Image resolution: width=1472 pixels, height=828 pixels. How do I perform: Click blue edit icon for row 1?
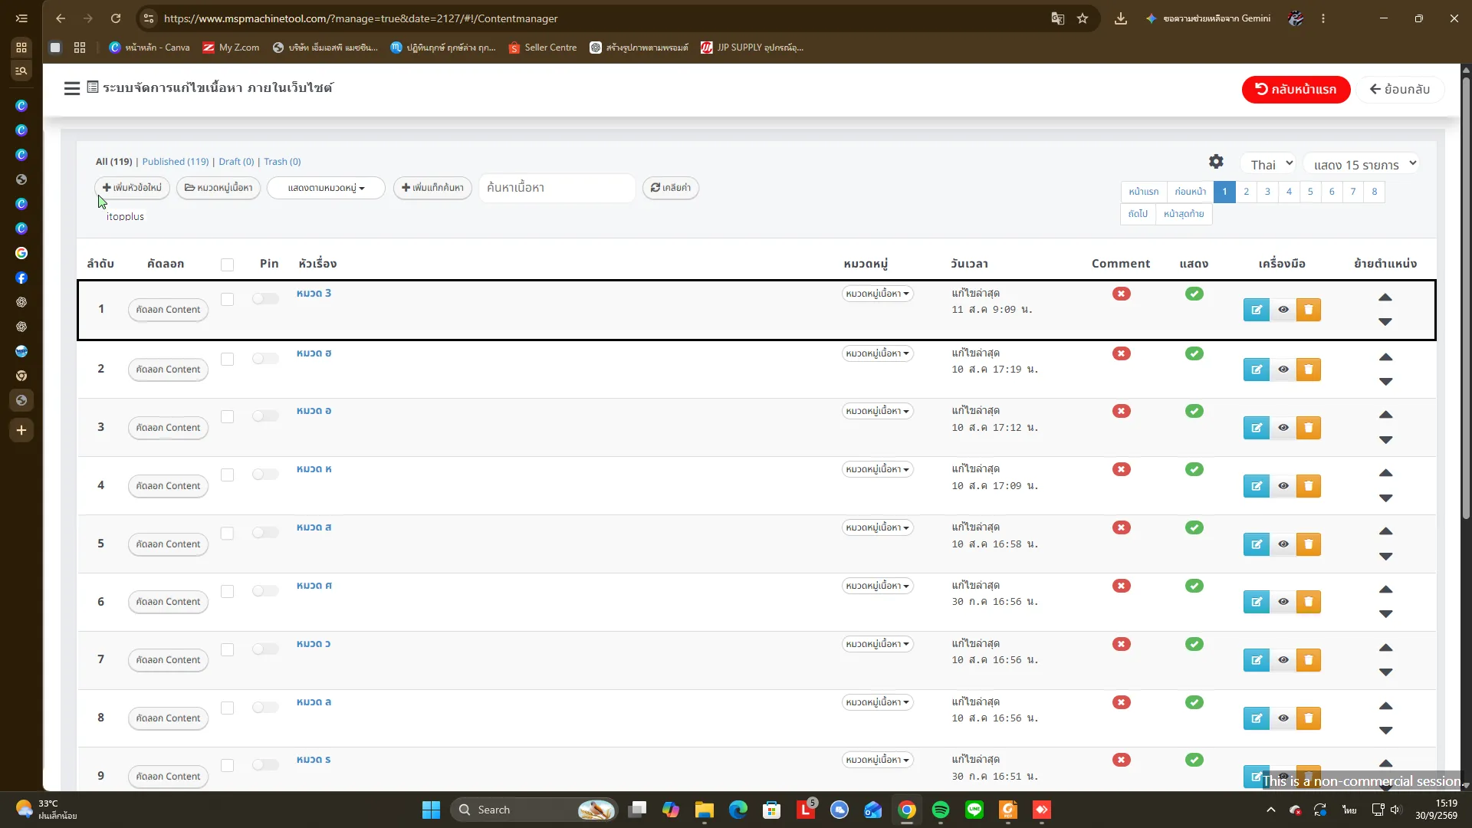point(1256,310)
